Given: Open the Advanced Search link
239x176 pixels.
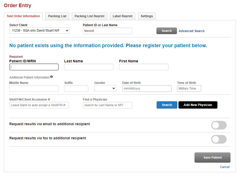Looking at the screenshot, I should (191, 31).
